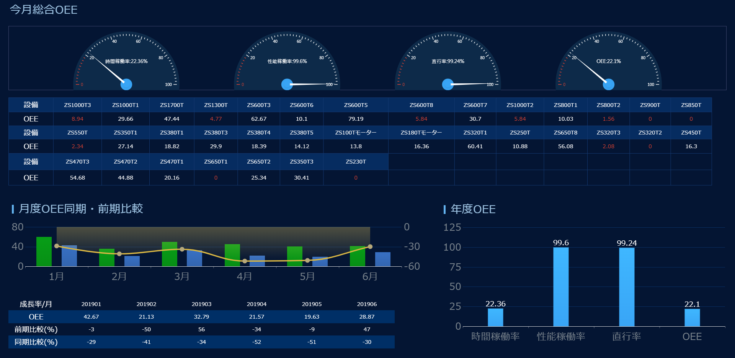Click the green bar for 3月
The height and width of the screenshot is (358, 735).
point(170,254)
